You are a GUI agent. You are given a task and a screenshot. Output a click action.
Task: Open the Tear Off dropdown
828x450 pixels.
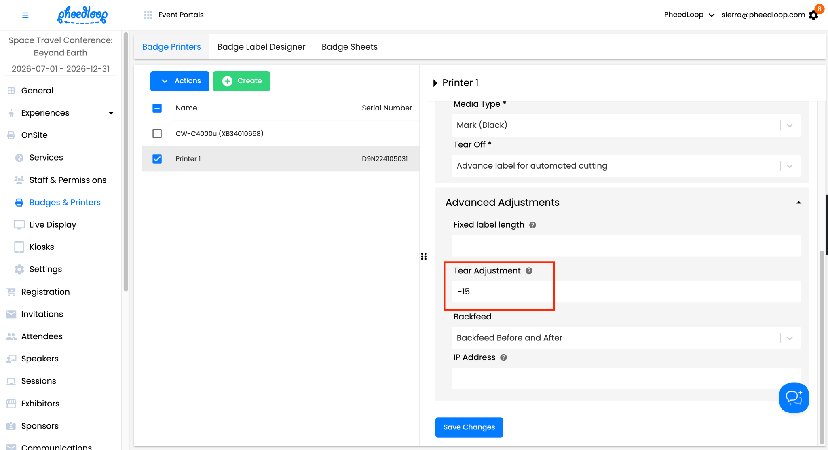coord(626,166)
